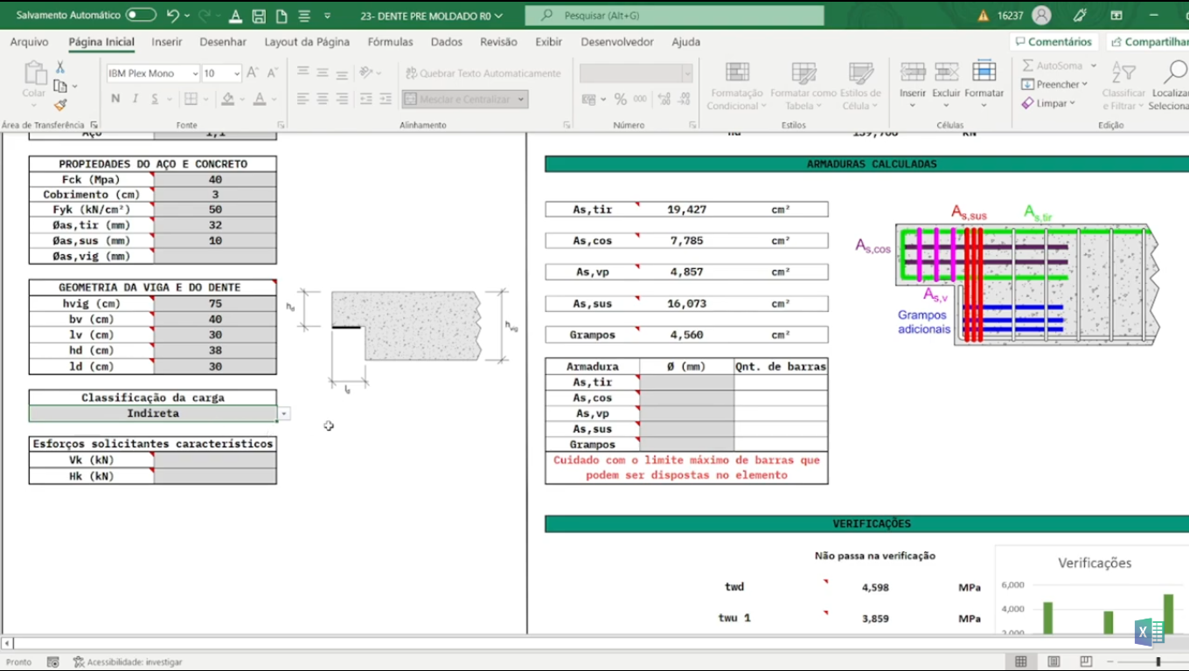
Task: Click the Compartilhar button
Action: click(1149, 42)
